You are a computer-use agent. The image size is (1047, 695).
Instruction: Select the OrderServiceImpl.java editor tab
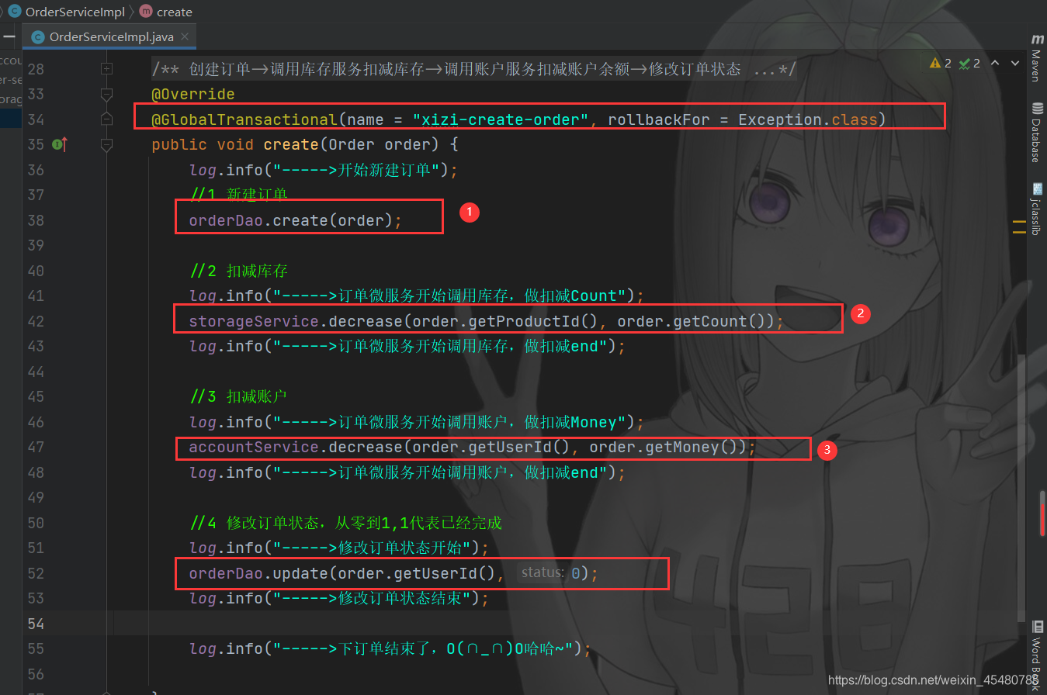pos(110,36)
